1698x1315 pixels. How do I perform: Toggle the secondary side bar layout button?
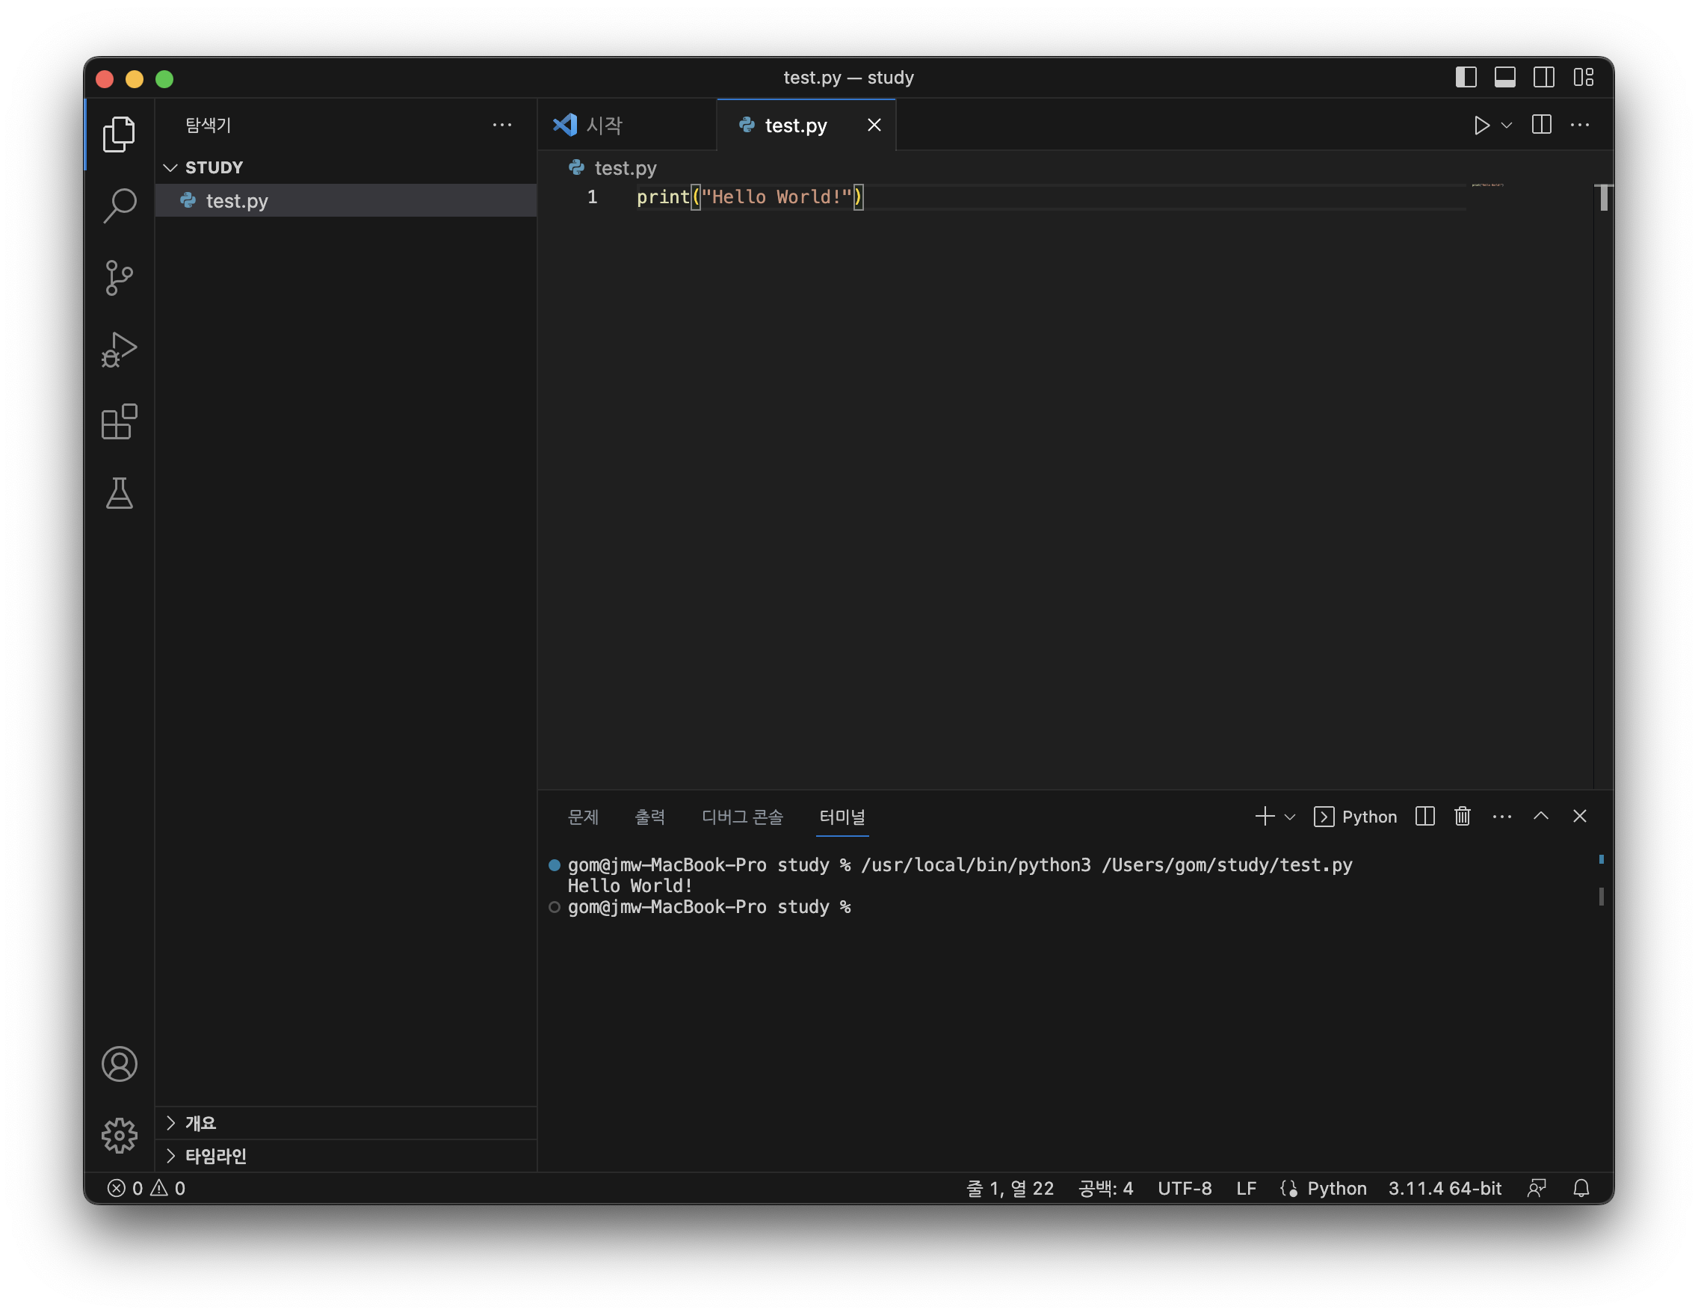click(1543, 78)
